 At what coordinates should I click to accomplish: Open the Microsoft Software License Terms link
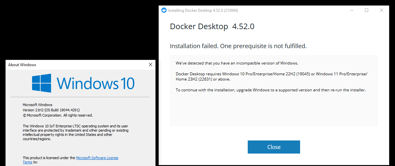[x=97, y=158]
